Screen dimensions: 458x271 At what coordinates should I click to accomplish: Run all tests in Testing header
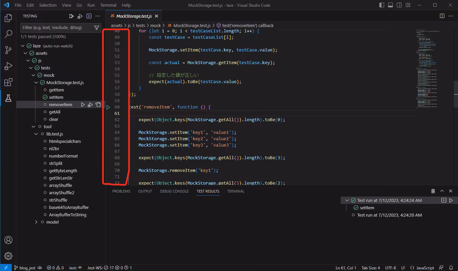tap(71, 16)
